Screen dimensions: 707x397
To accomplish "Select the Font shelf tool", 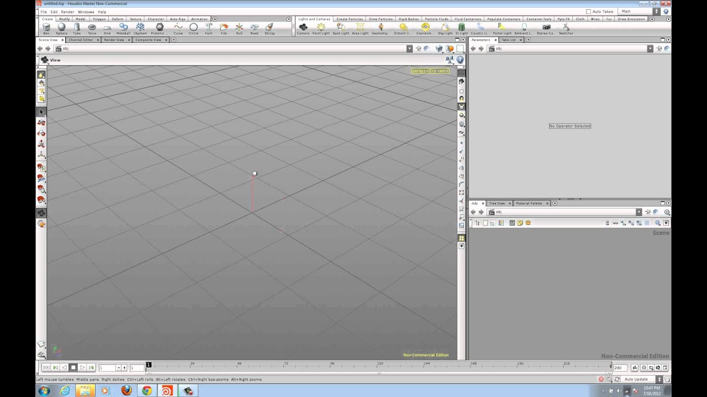I will coord(209,29).
